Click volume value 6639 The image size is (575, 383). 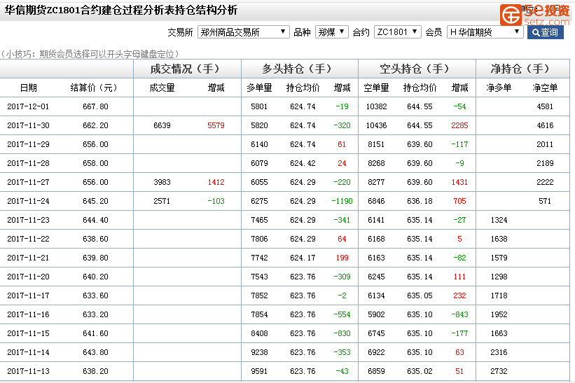162,126
